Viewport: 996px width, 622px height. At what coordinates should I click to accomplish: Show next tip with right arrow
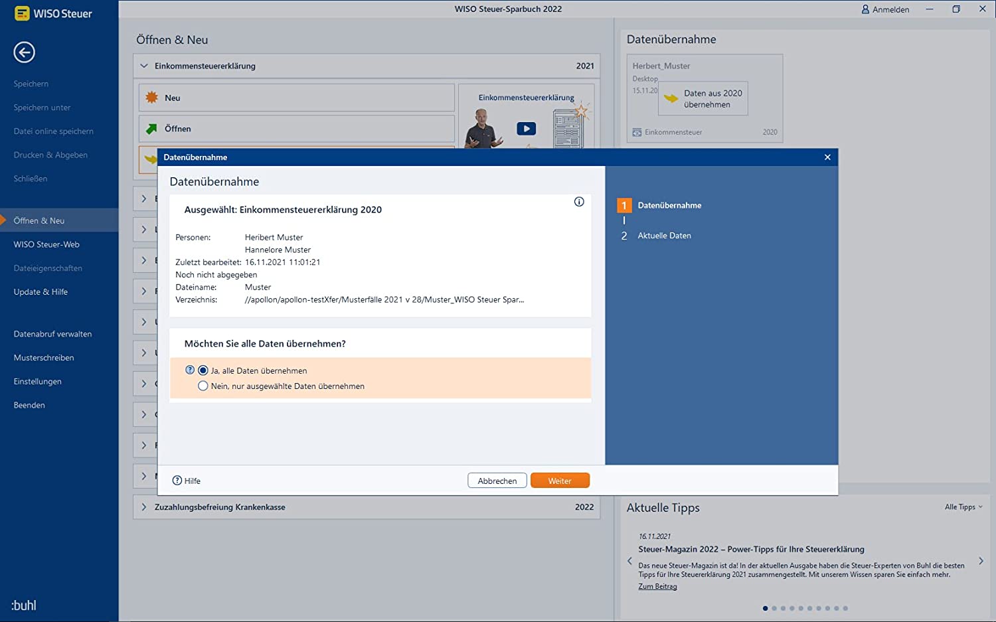click(981, 561)
